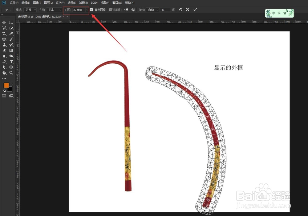The image size is (308, 216).
Task: Cancel the puppet warp
Action: 188,10
